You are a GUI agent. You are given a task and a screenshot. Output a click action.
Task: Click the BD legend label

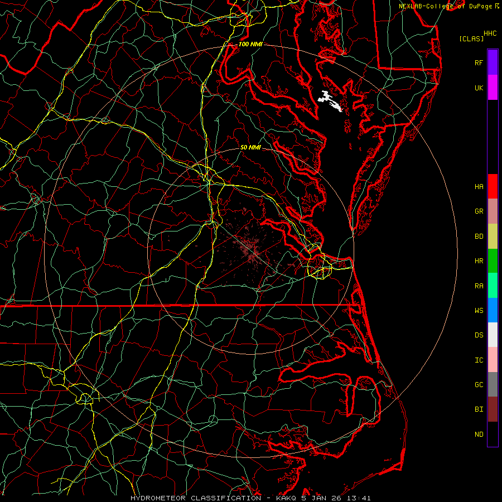tap(479, 236)
